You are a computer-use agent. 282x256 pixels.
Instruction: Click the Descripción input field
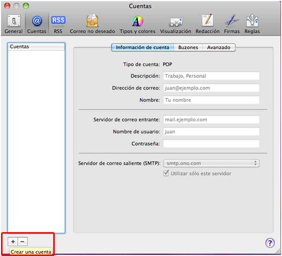coord(211,76)
